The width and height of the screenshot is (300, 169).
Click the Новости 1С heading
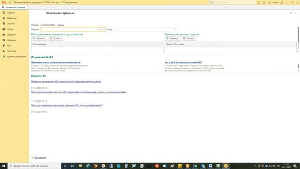[38, 76]
